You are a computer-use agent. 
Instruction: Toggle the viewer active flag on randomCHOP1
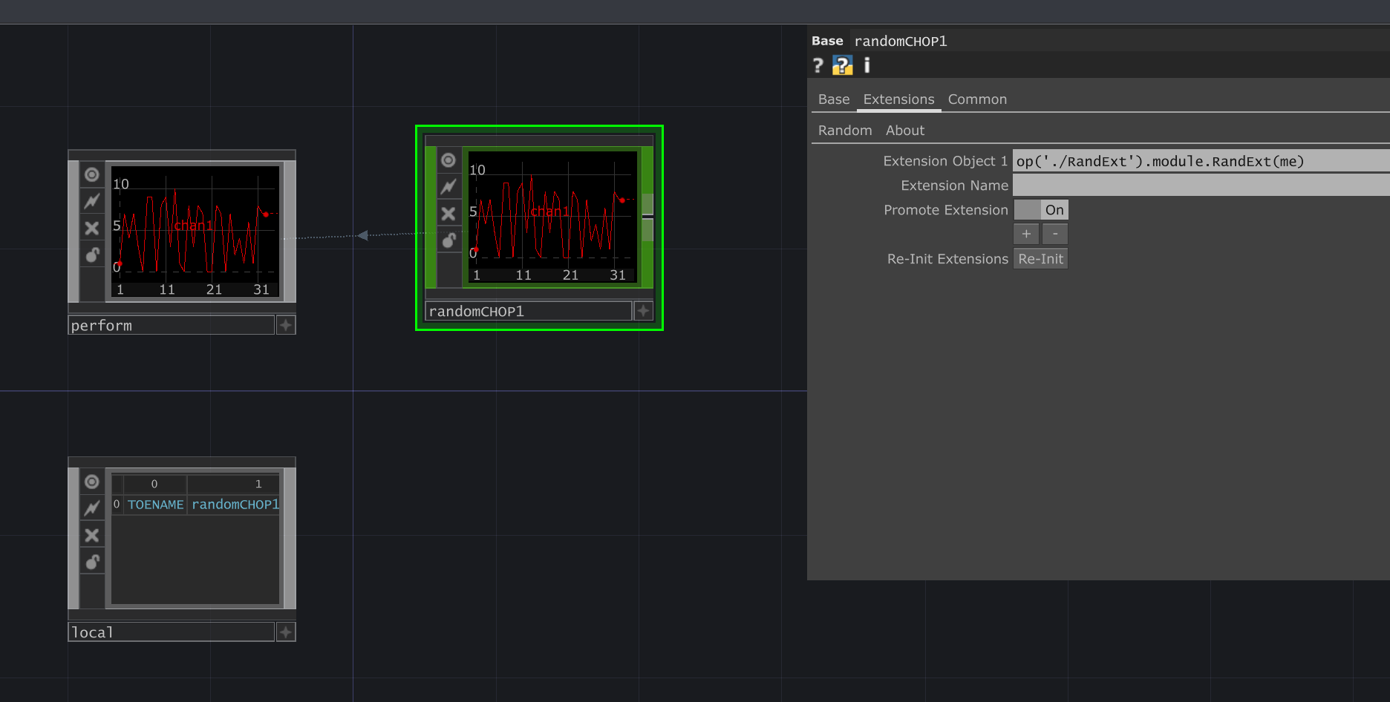pos(448,160)
